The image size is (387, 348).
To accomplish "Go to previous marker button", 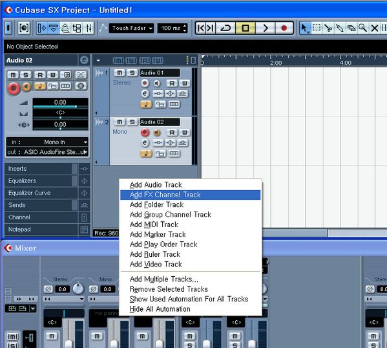I will coord(201,28).
